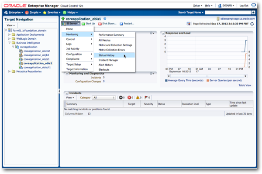
Task: Open the Search Target Name dropdown
Action: (x=191, y=12)
